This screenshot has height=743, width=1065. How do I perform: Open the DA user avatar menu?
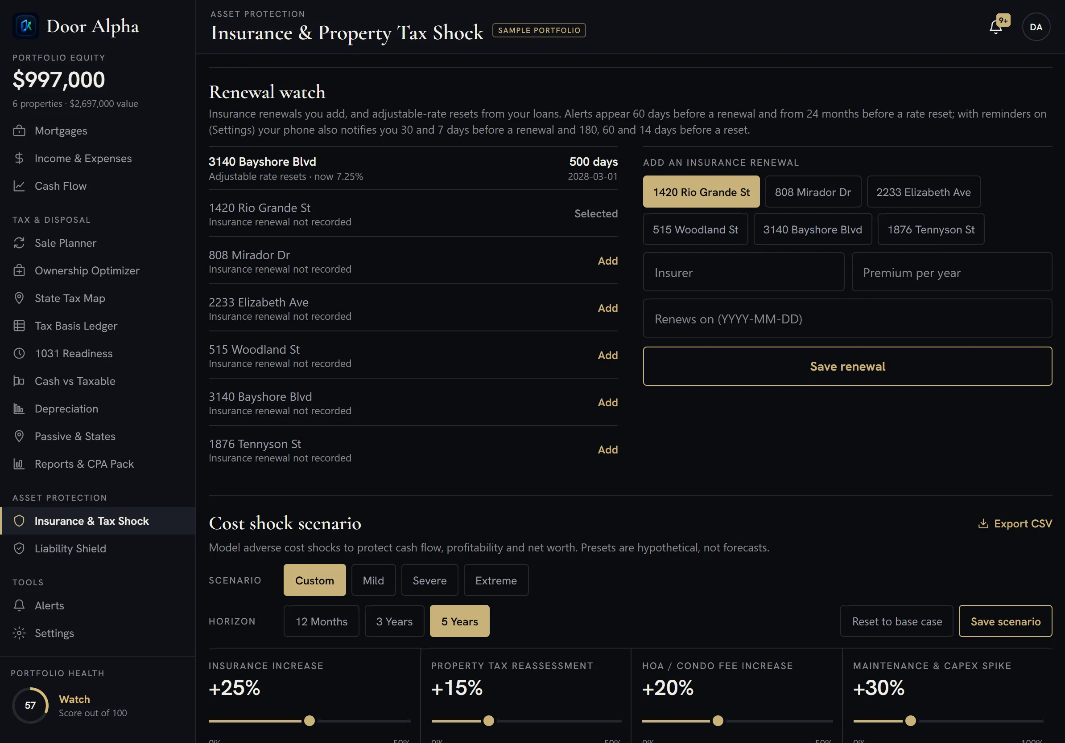1036,27
